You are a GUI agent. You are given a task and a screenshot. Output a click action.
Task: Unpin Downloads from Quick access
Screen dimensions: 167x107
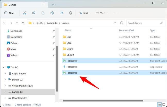(54, 31)
